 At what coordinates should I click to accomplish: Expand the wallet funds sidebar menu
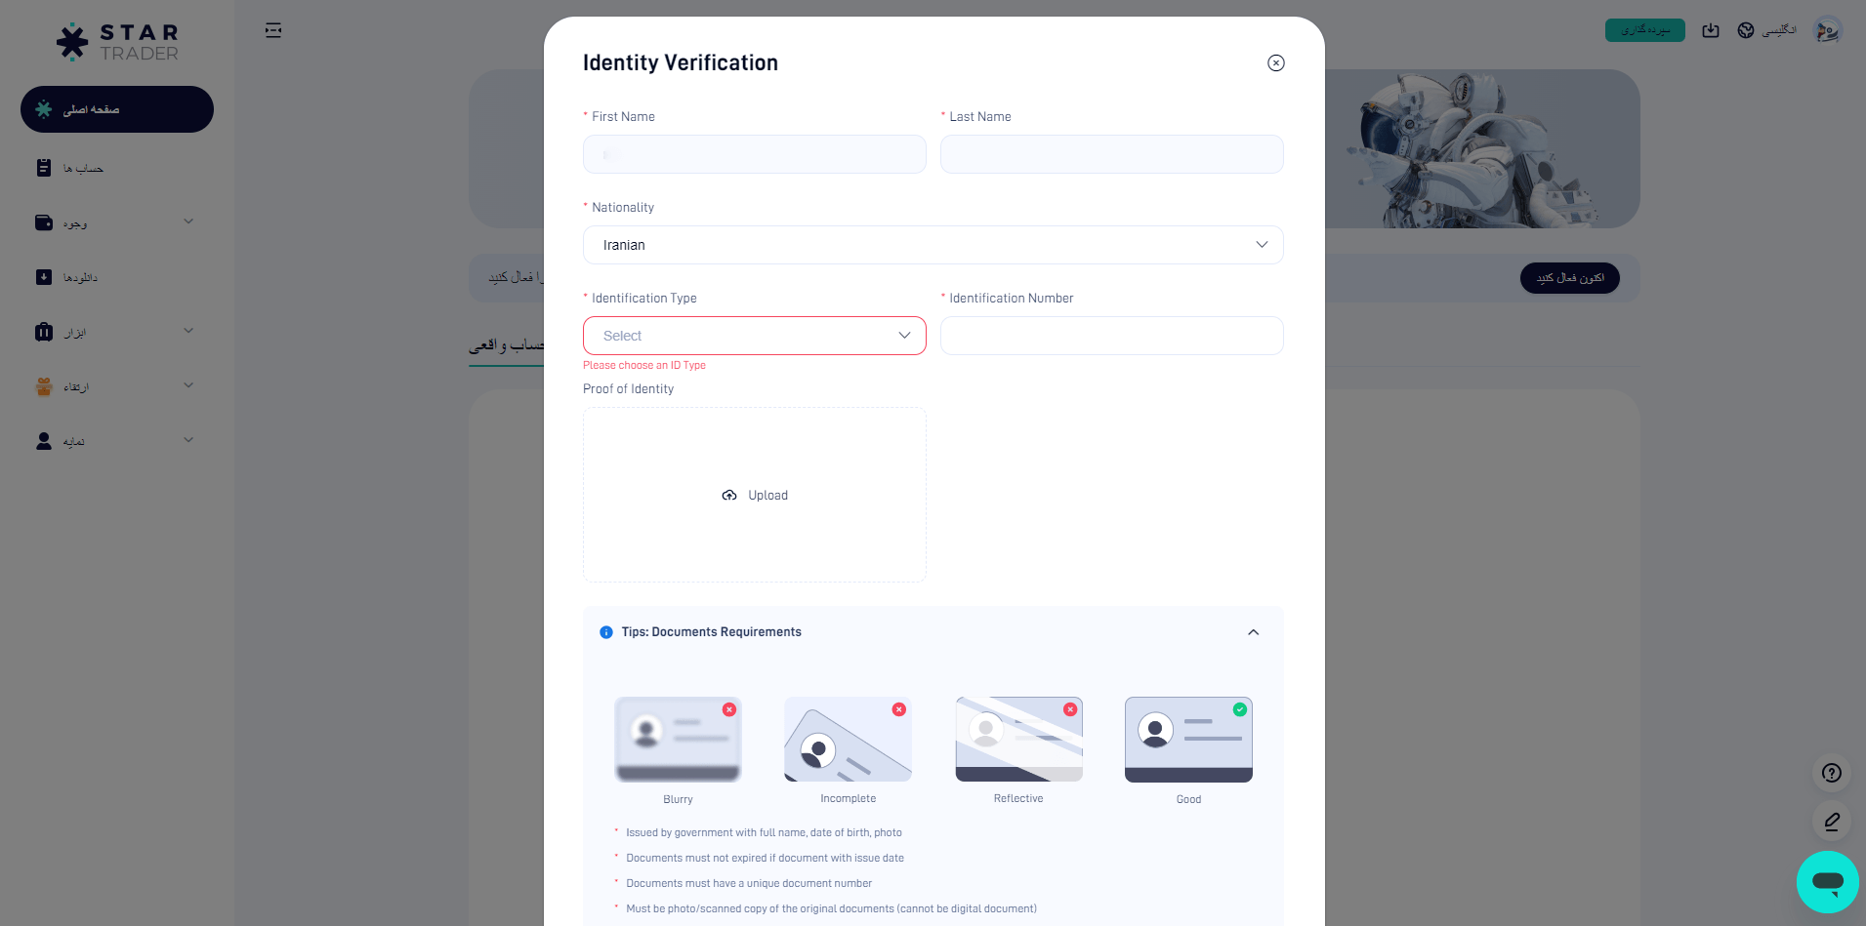point(117,222)
